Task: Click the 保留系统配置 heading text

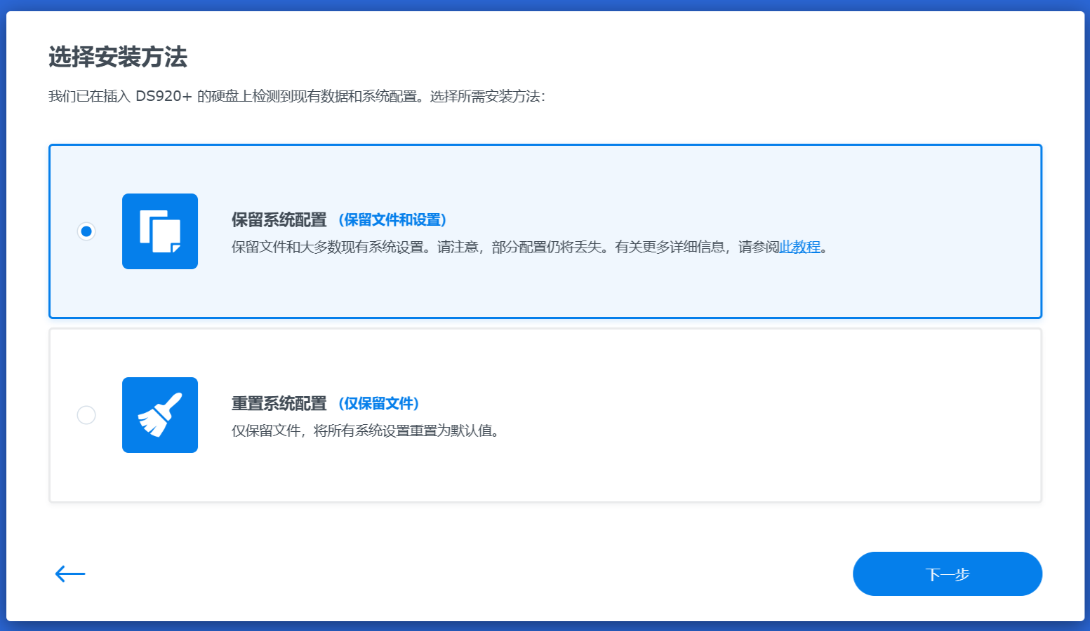Action: point(279,220)
